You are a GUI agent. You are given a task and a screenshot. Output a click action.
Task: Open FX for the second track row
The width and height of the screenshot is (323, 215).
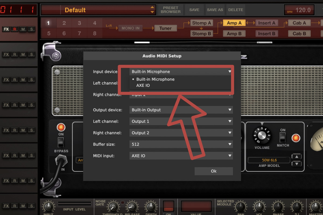tap(6, 55)
